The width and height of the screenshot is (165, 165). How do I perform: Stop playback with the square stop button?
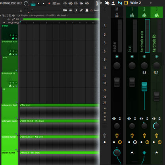tap(44, 4)
